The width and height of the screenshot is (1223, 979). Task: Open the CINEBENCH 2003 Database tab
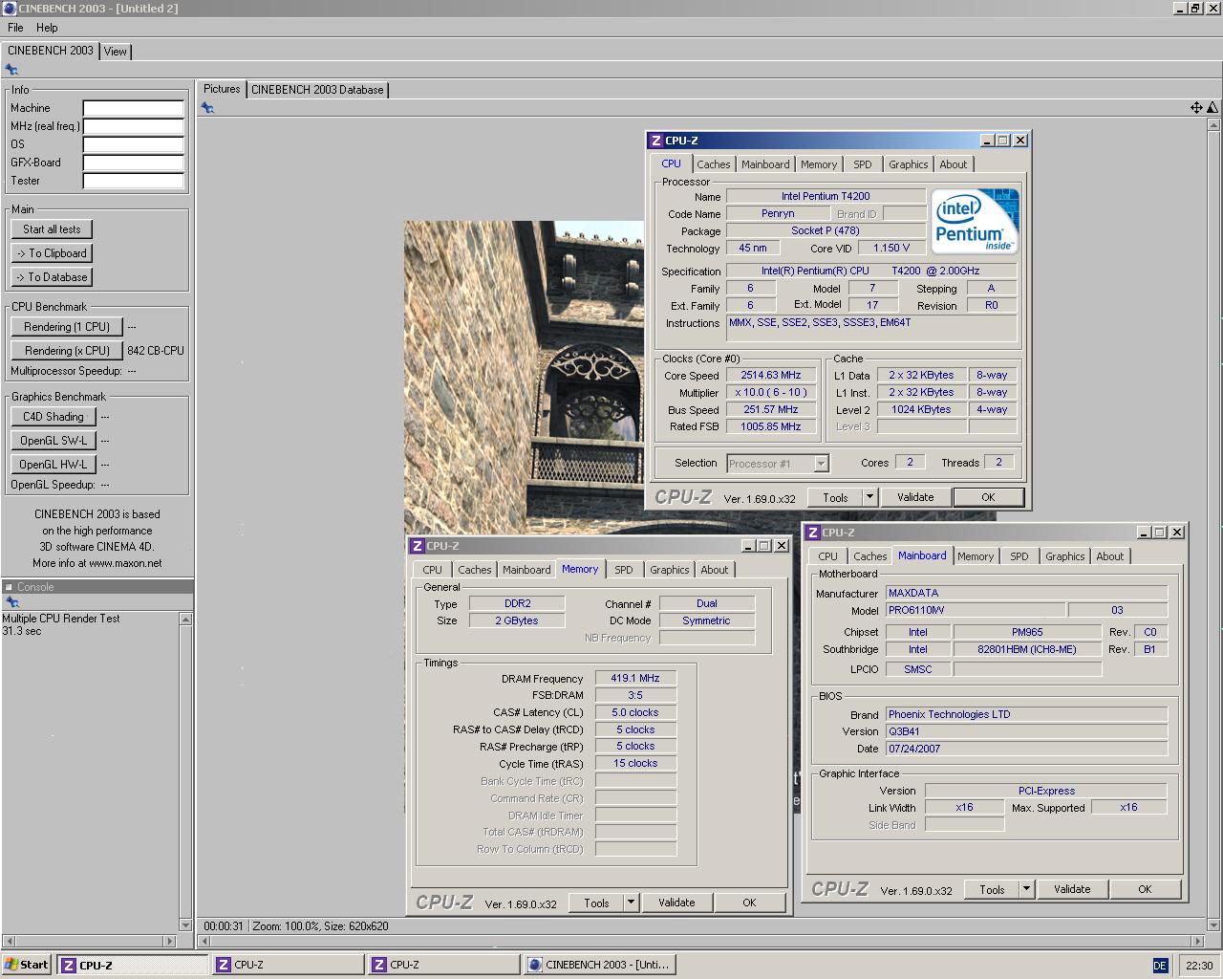(x=317, y=90)
